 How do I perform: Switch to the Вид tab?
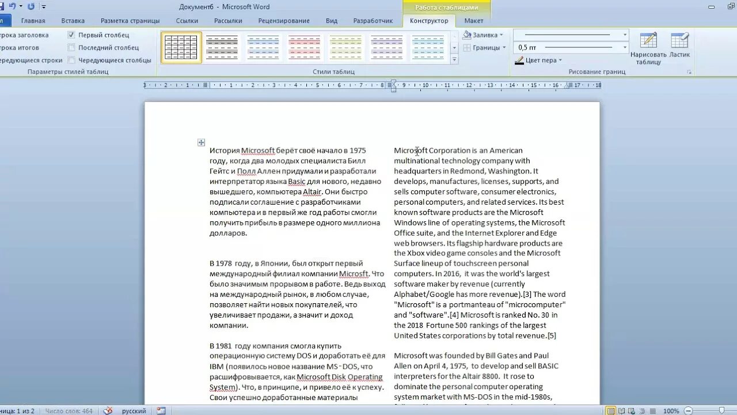pyautogui.click(x=332, y=21)
